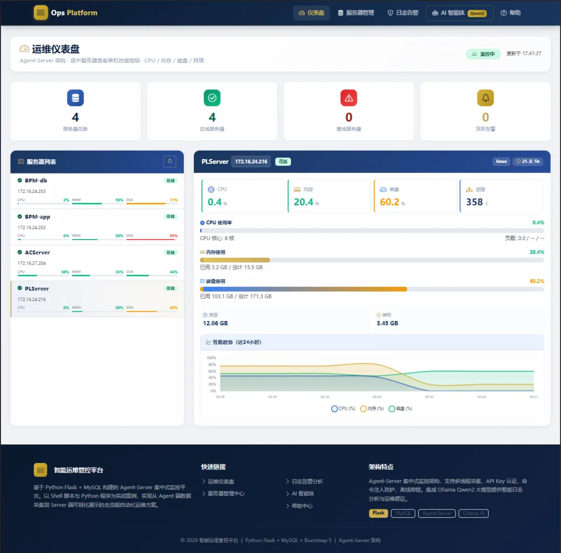Image resolution: width=561 pixels, height=553 pixels.
Task: Toggle the disk (%) series in chart legend
Action: click(x=400, y=409)
